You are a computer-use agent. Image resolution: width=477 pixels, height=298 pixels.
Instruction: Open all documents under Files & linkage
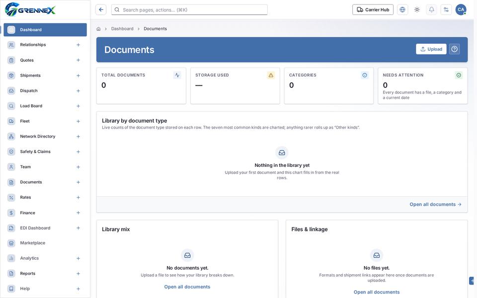pyautogui.click(x=377, y=292)
